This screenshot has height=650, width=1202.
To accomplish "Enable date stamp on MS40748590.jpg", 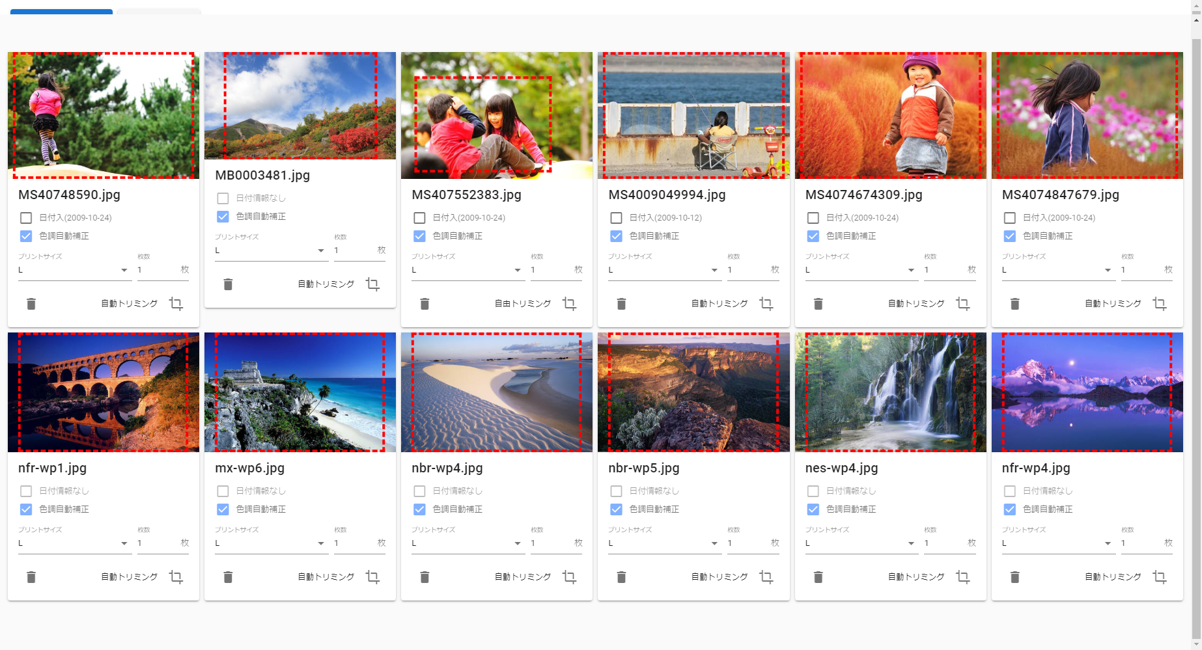I will pyautogui.click(x=26, y=218).
